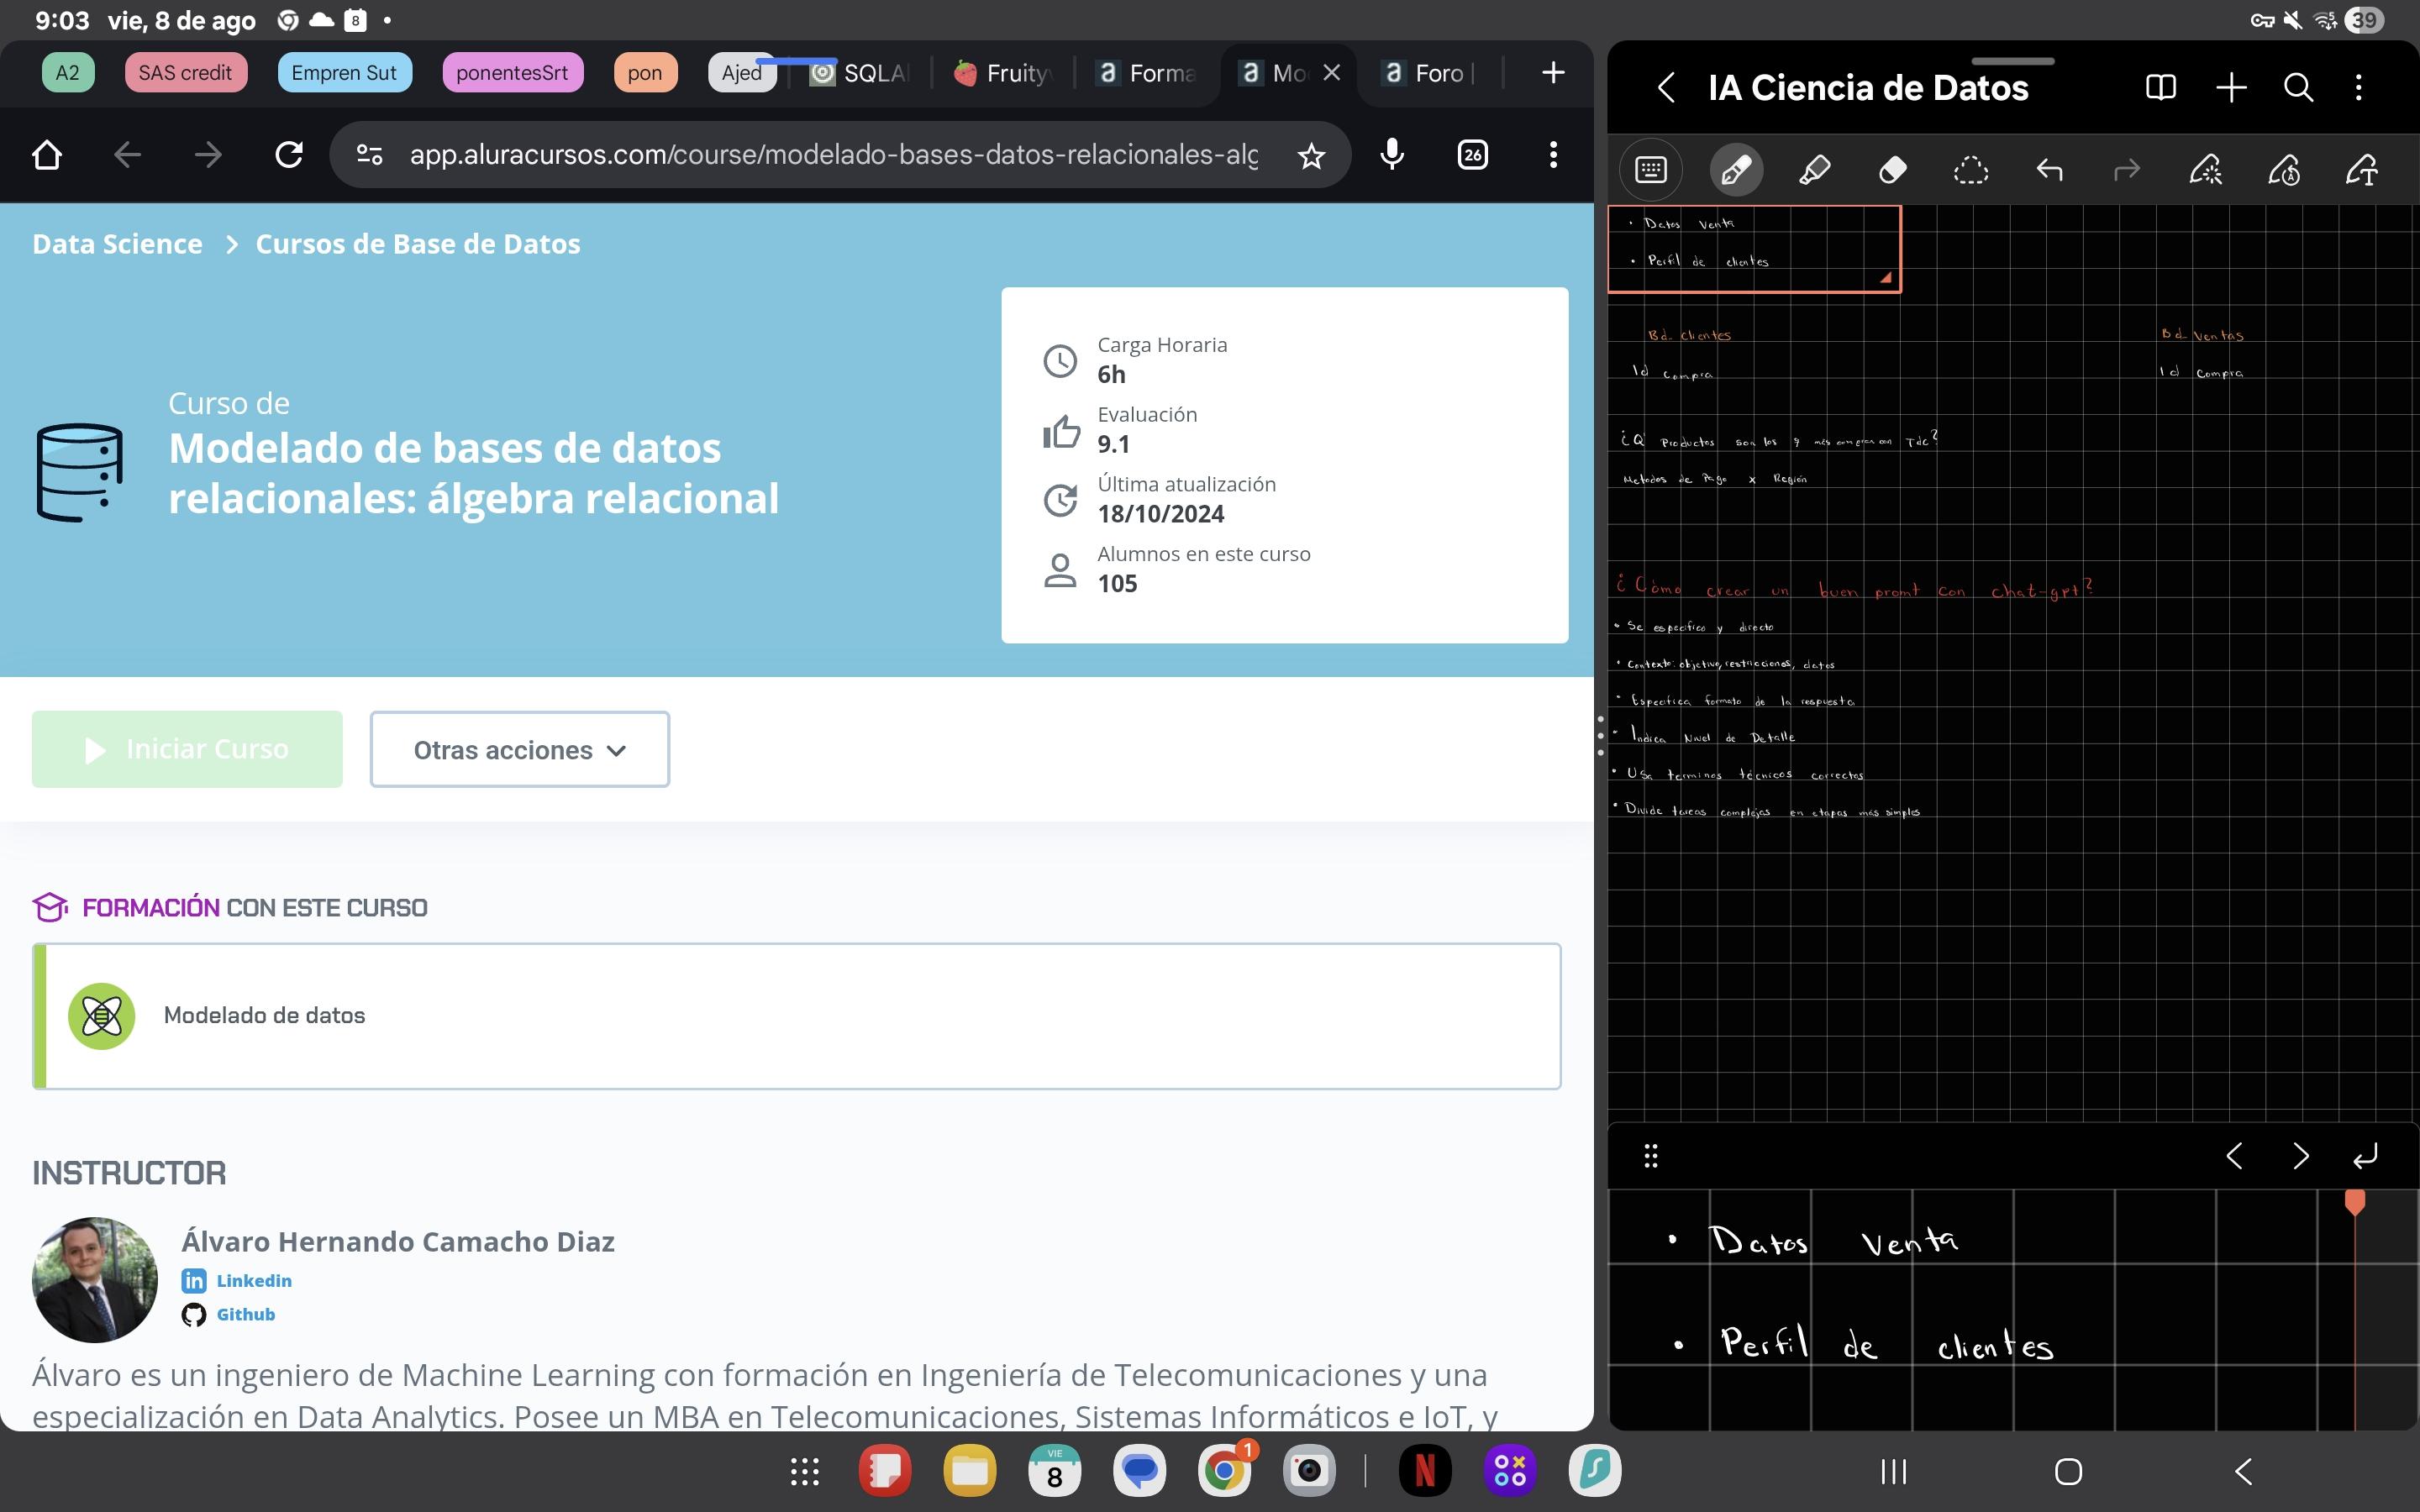
Task: Undo last stroke in Notes
Action: pos(2049,170)
